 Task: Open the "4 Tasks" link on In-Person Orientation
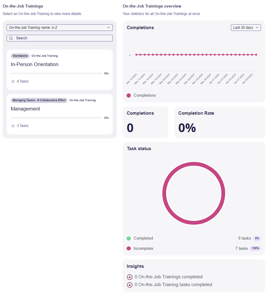[x=23, y=81]
